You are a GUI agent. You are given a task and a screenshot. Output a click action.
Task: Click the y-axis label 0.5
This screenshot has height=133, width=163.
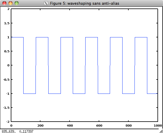7,51
